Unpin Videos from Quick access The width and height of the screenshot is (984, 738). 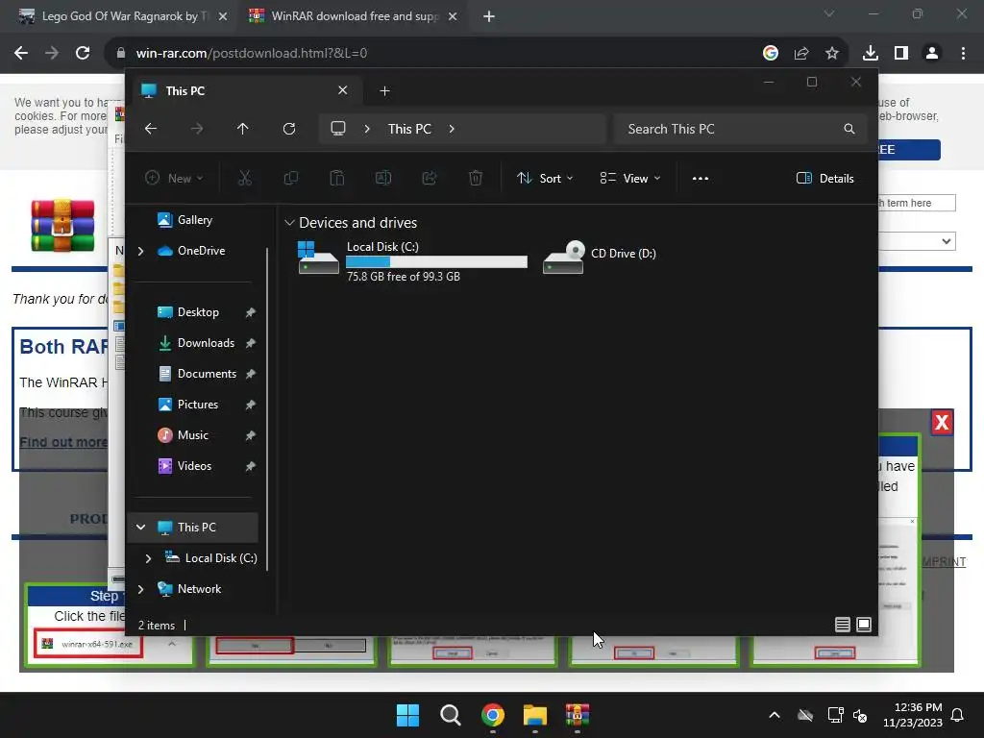[251, 466]
